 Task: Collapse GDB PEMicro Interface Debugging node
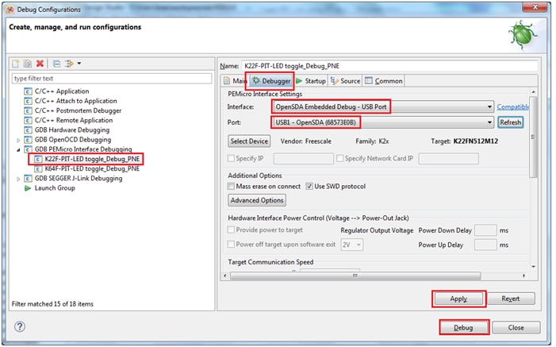(x=18, y=149)
